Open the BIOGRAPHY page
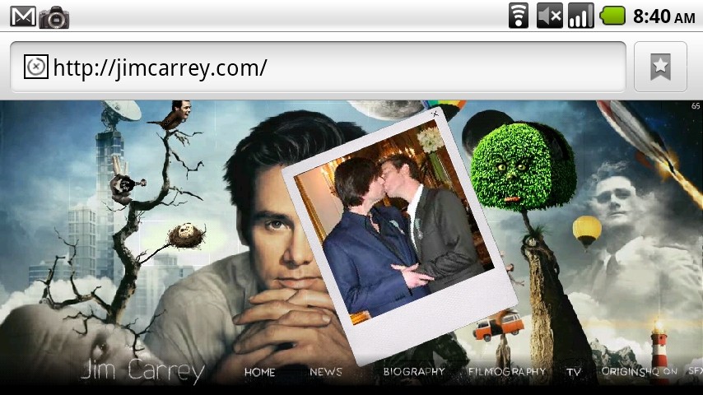The height and width of the screenshot is (395, 703). pyautogui.click(x=413, y=372)
